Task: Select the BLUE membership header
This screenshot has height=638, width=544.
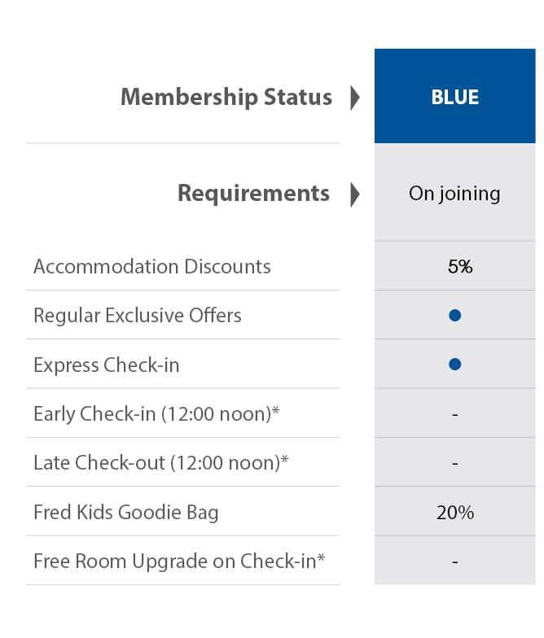Action: 454,96
